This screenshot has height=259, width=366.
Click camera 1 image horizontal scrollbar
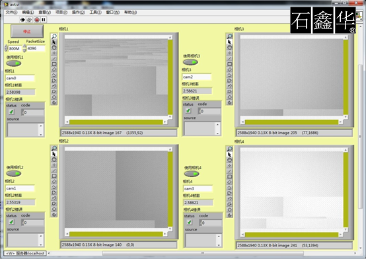[x=116, y=122]
